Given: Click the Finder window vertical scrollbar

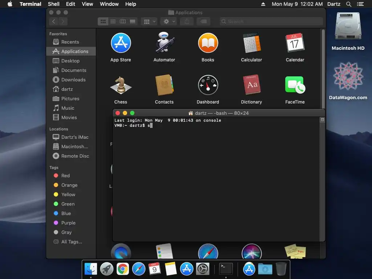Looking at the screenshot, I should pos(323,69).
